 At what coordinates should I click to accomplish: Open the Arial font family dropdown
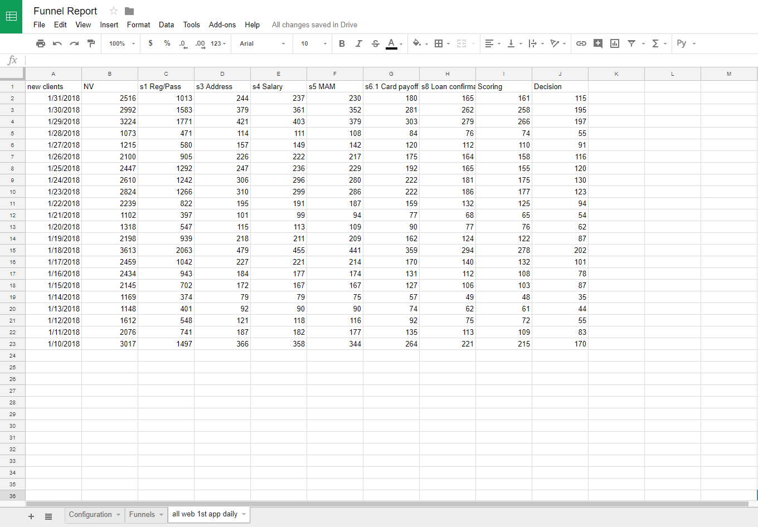(x=261, y=43)
